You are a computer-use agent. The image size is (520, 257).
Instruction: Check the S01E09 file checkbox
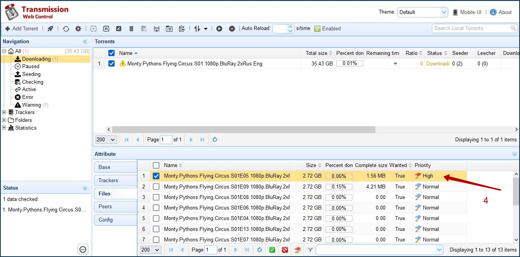click(x=156, y=187)
